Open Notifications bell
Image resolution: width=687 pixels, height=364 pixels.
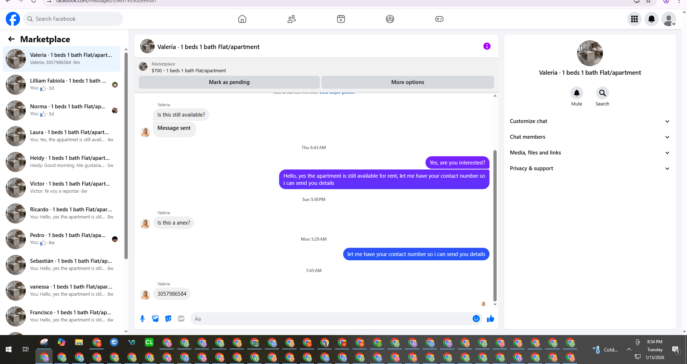click(x=652, y=19)
